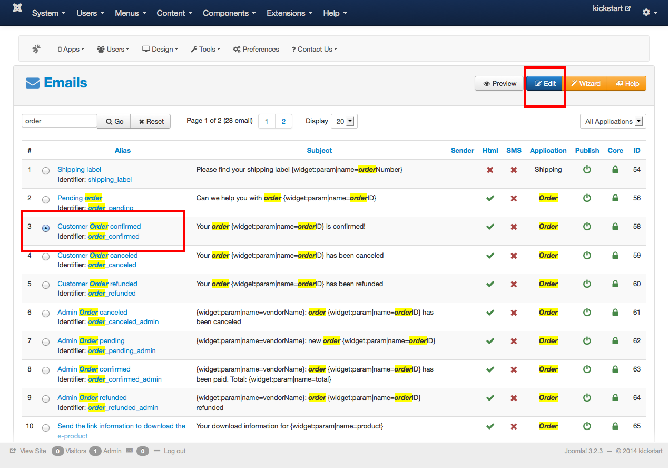Viewport: 668px width, 468px height.
Task: Expand the Users dropdown in app toolbar
Action: pos(113,49)
